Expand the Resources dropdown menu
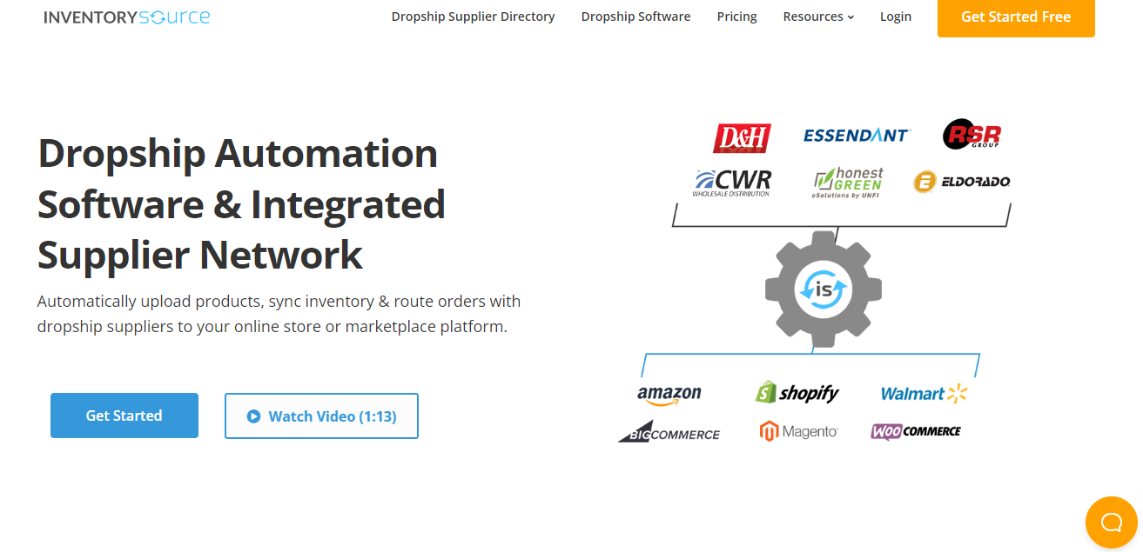 click(x=818, y=17)
